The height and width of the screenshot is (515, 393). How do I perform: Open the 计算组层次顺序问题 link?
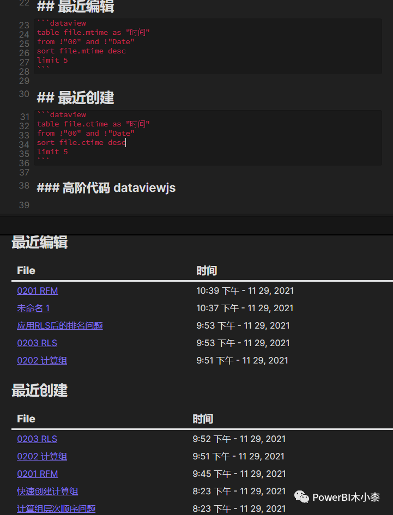pyautogui.click(x=56, y=508)
